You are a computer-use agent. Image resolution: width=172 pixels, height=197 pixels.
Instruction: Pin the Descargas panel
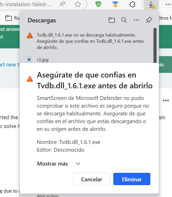[x=149, y=20]
